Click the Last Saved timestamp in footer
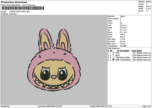This screenshot has height=108, width=152. tap(50, 106)
